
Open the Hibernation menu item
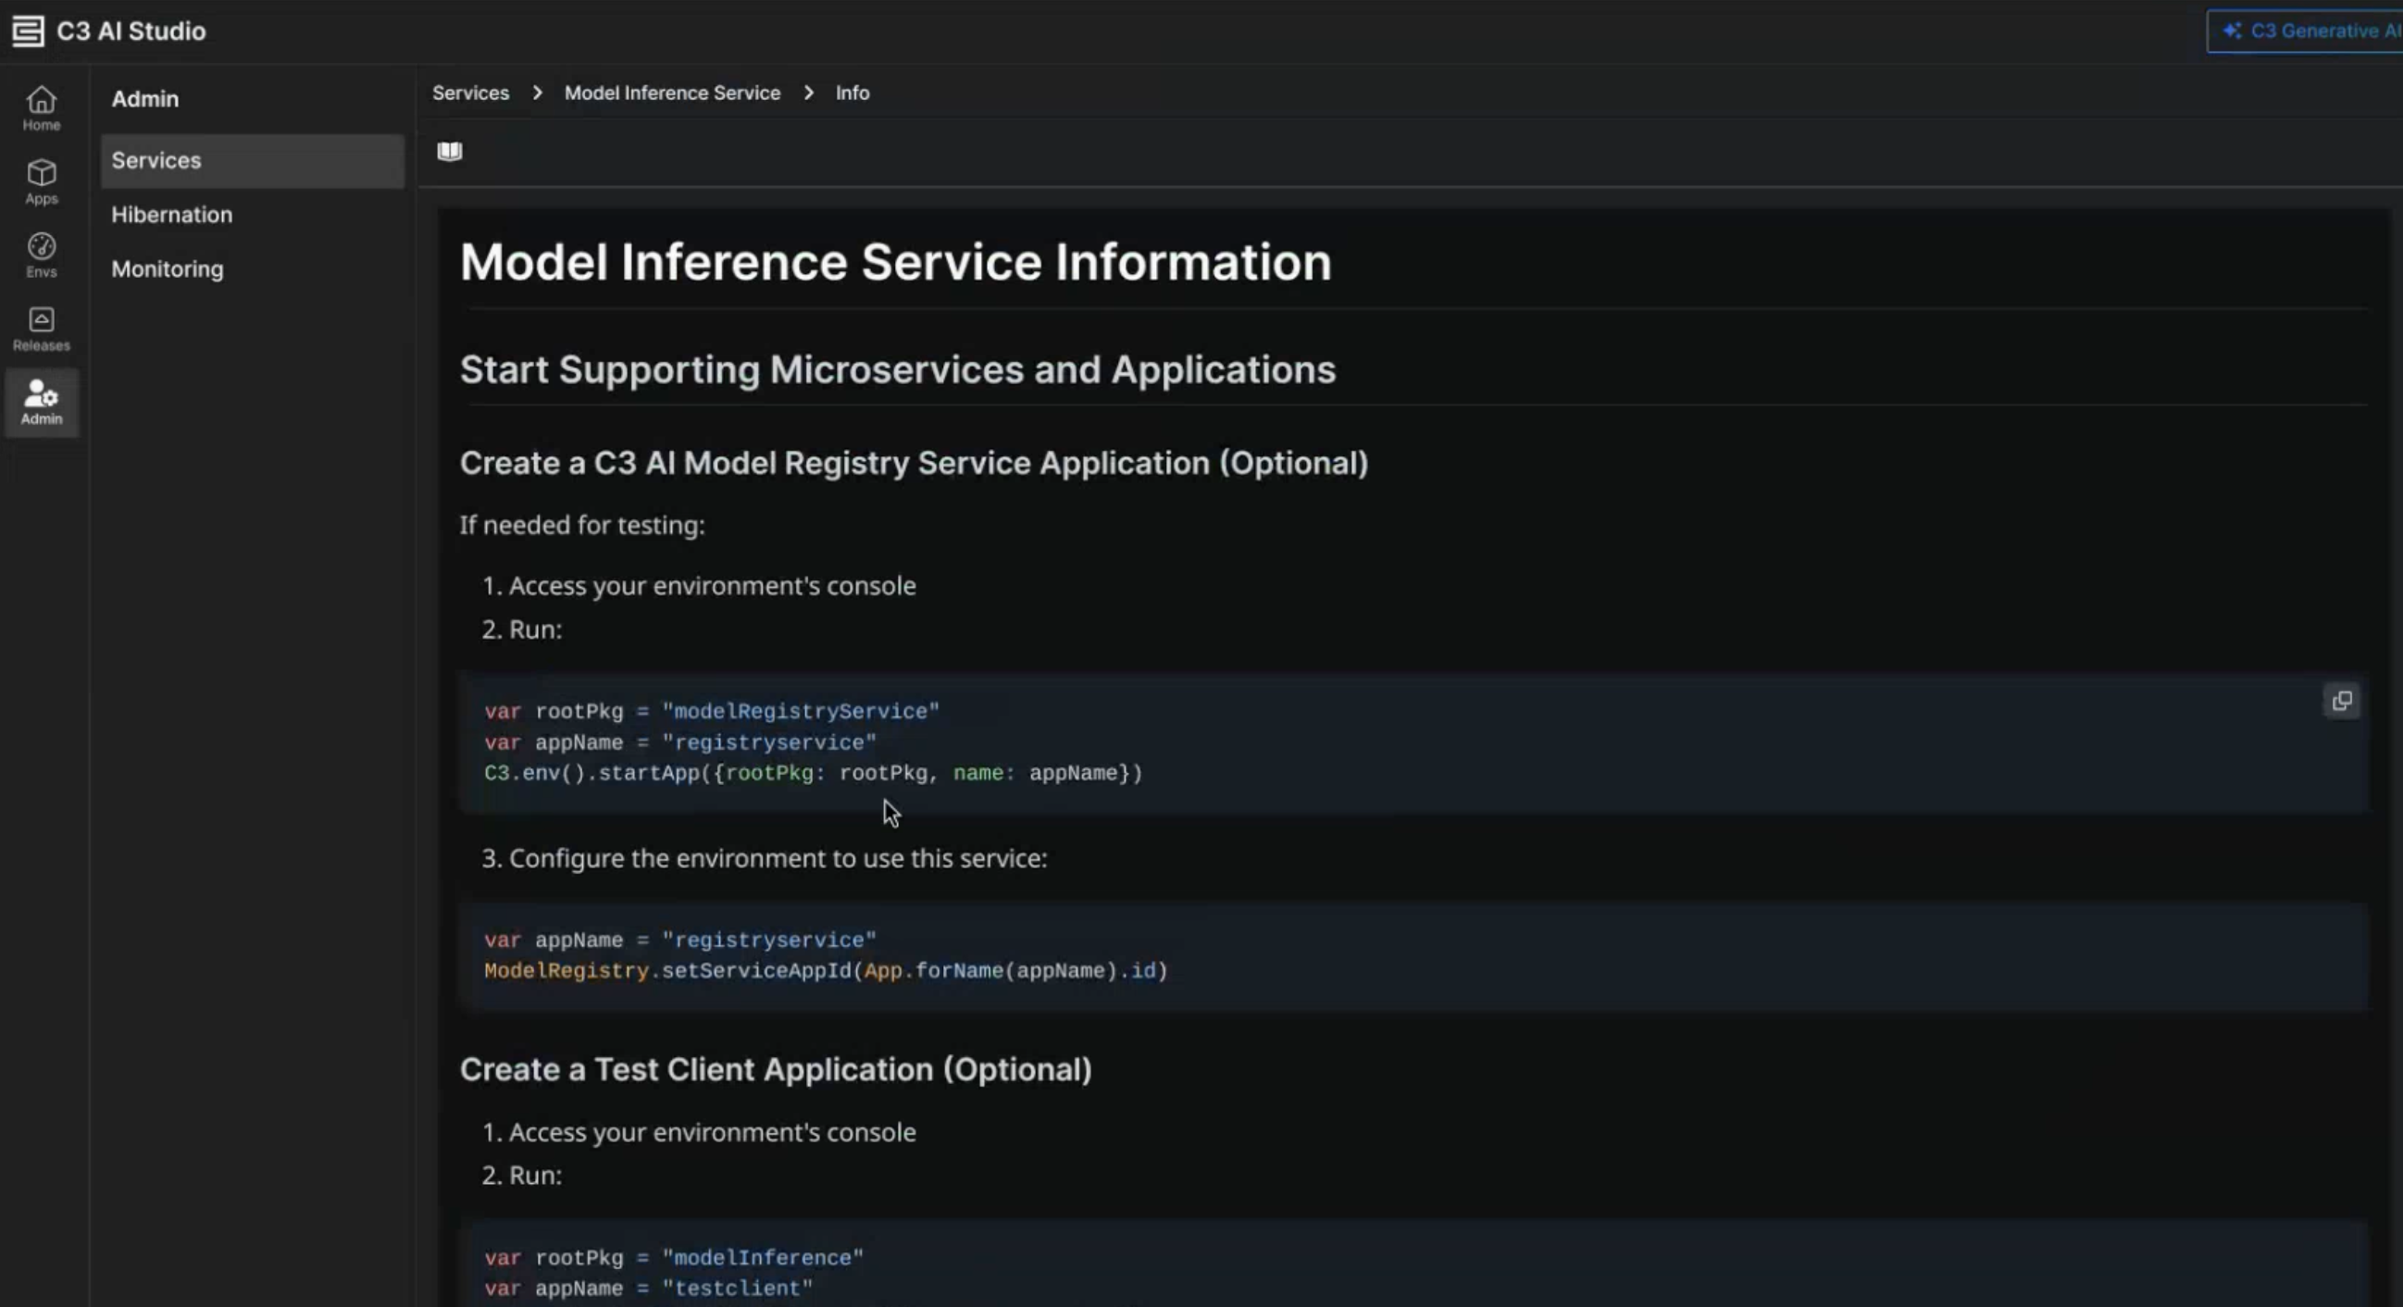tap(171, 215)
